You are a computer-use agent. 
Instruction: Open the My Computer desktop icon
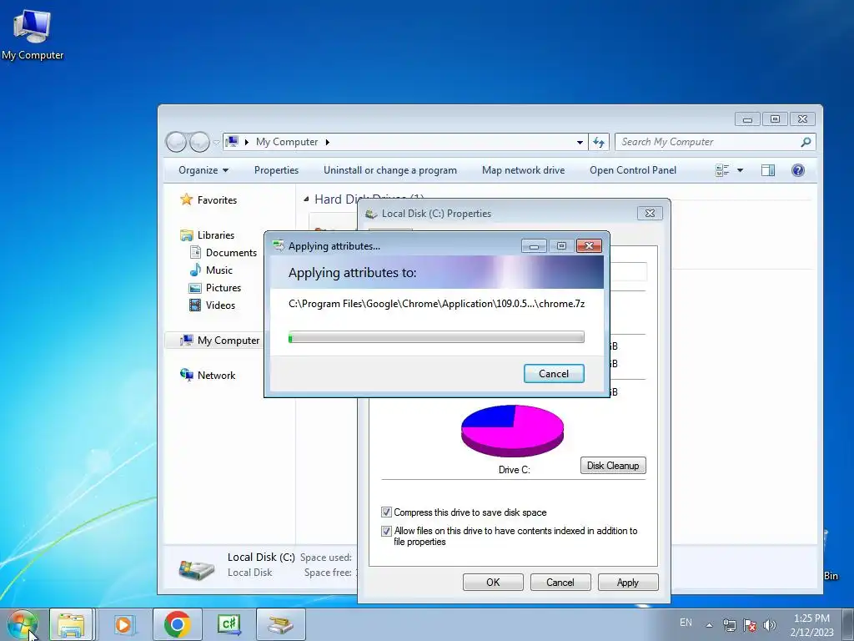pos(33,33)
